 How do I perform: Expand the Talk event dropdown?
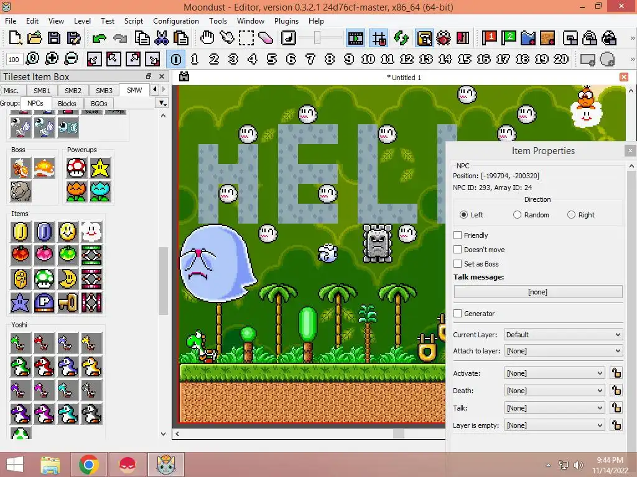click(x=554, y=408)
